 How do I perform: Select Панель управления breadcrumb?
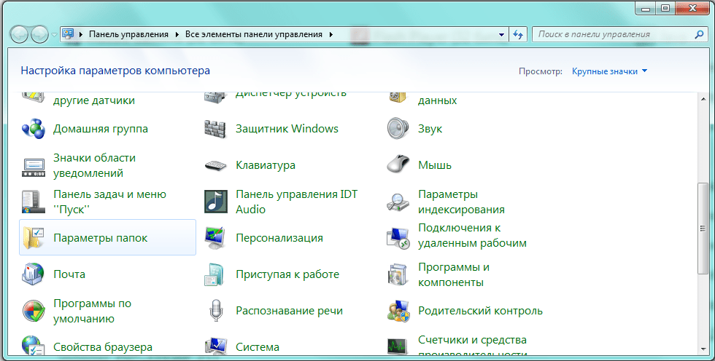128,34
